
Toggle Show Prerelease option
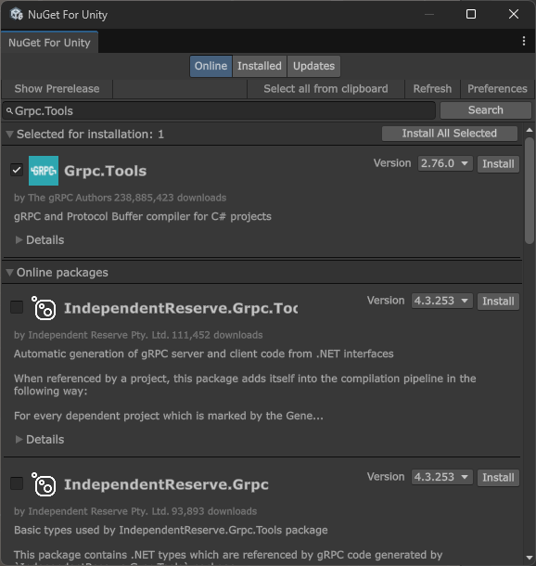[57, 89]
